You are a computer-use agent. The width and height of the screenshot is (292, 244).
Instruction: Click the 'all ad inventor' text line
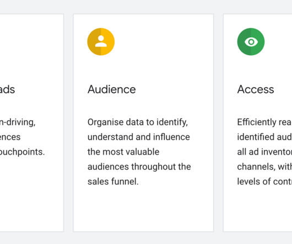coord(264,152)
